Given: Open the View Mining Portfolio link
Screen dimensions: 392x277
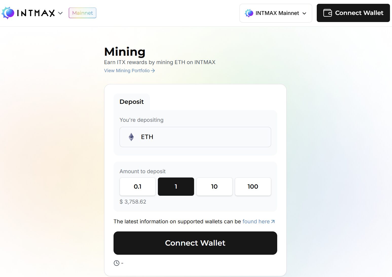Looking at the screenshot, I should pyautogui.click(x=127, y=71).
